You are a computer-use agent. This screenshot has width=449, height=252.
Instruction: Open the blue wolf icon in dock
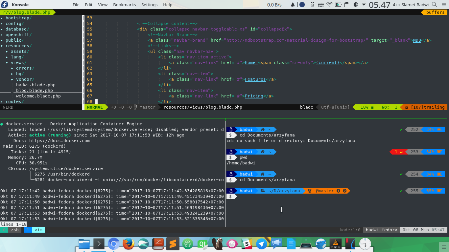click(x=321, y=244)
